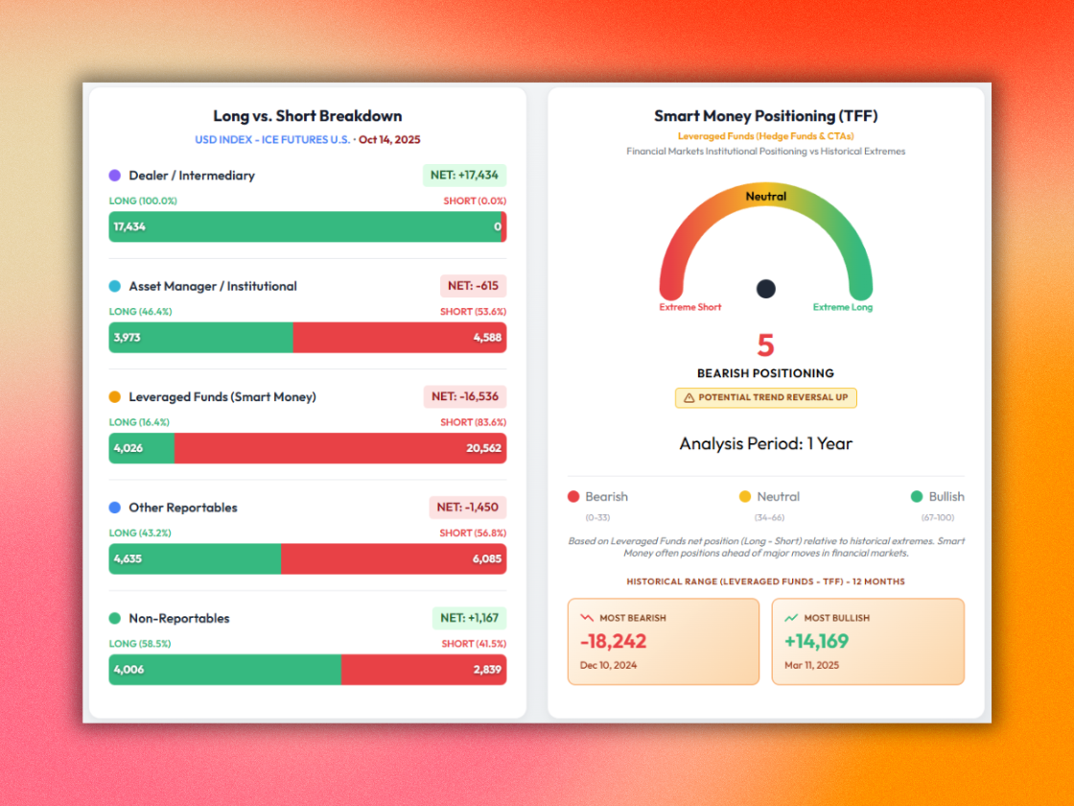Click the uptrend icon beside Most Bullish

point(791,618)
